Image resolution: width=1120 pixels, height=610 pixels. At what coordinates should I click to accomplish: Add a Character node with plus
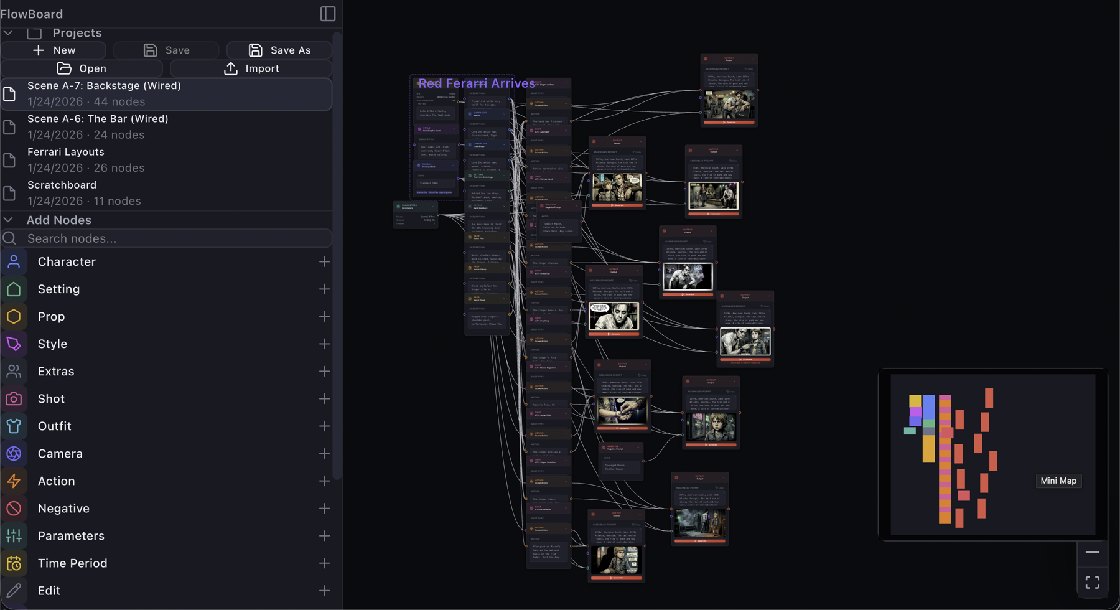tap(324, 262)
